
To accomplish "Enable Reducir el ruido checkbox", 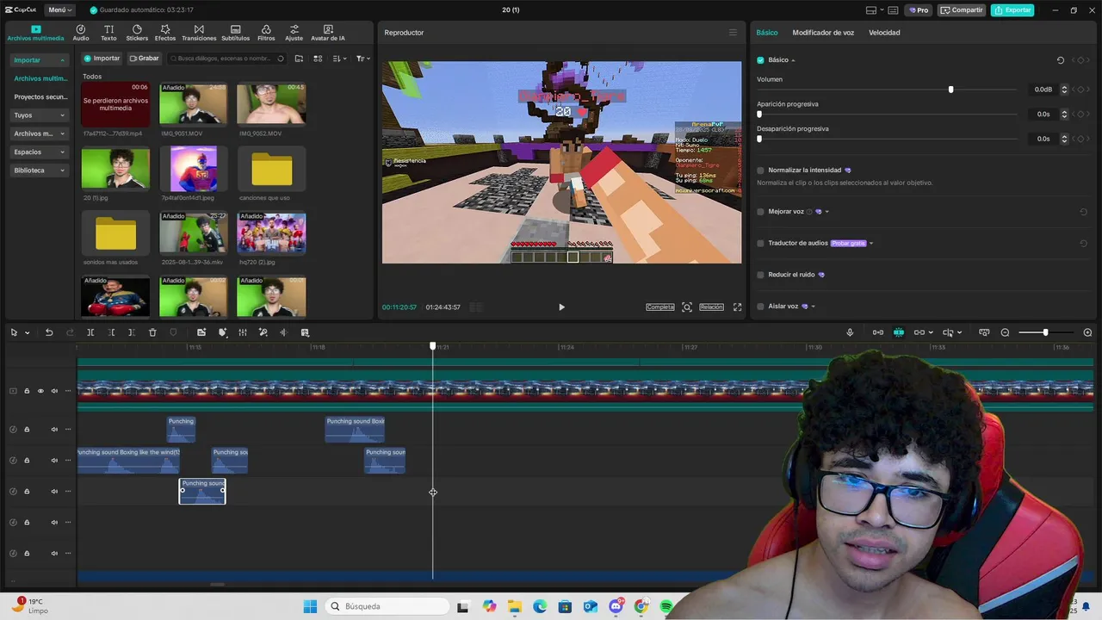I will 760,275.
